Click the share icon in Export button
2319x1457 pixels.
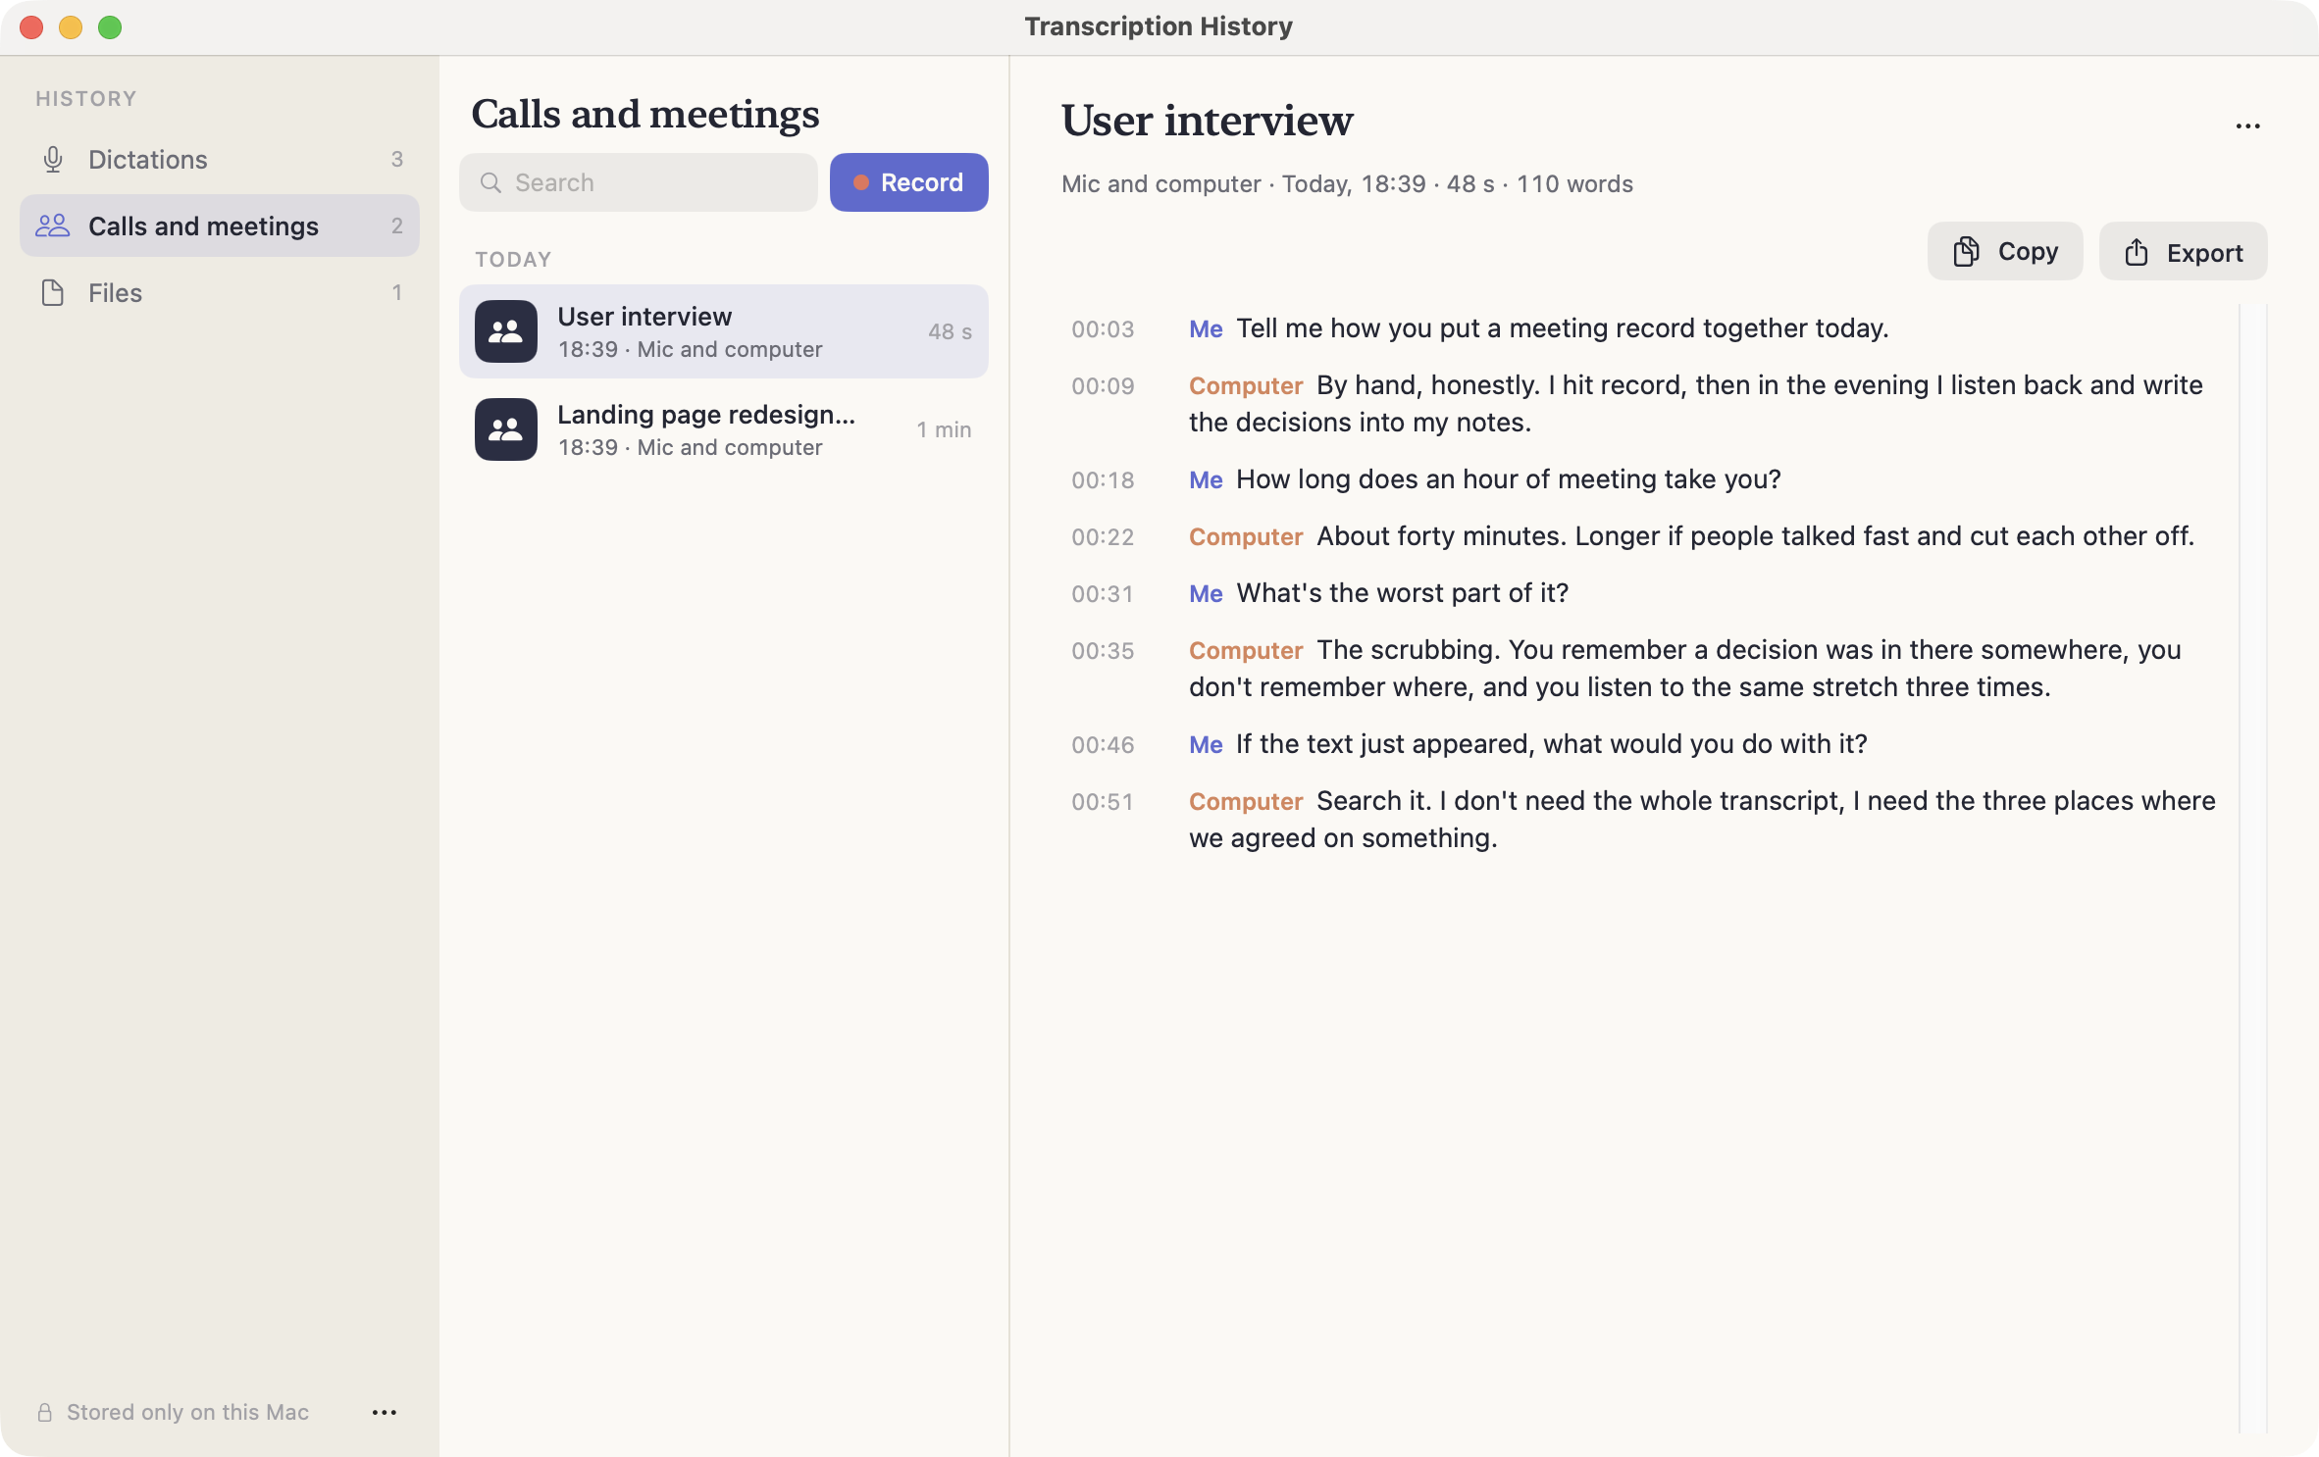(2136, 252)
